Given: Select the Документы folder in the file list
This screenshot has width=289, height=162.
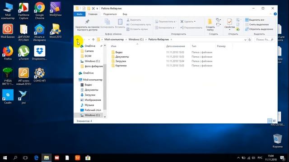Looking at the screenshot, I should point(122,57).
